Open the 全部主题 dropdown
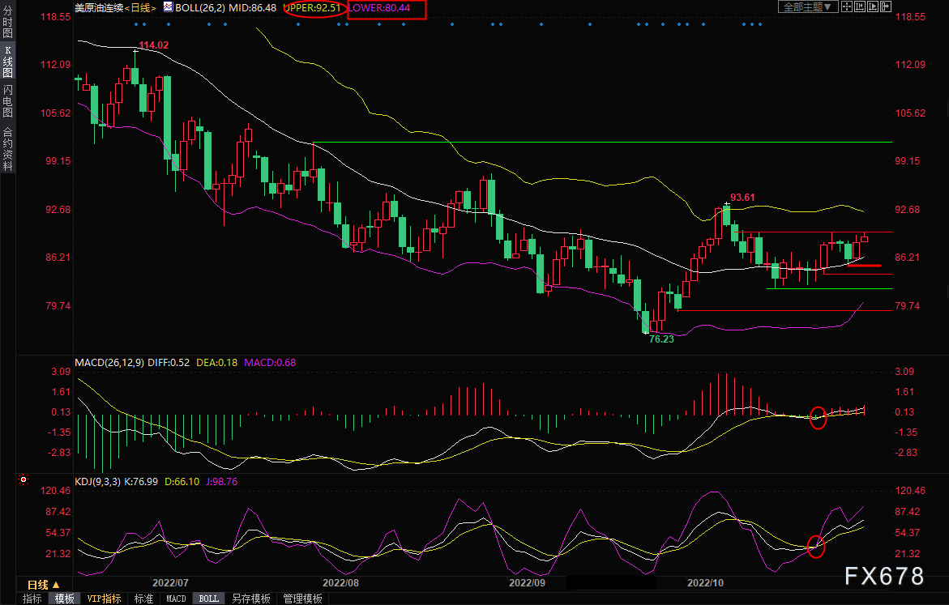The width and height of the screenshot is (949, 605). [807, 6]
